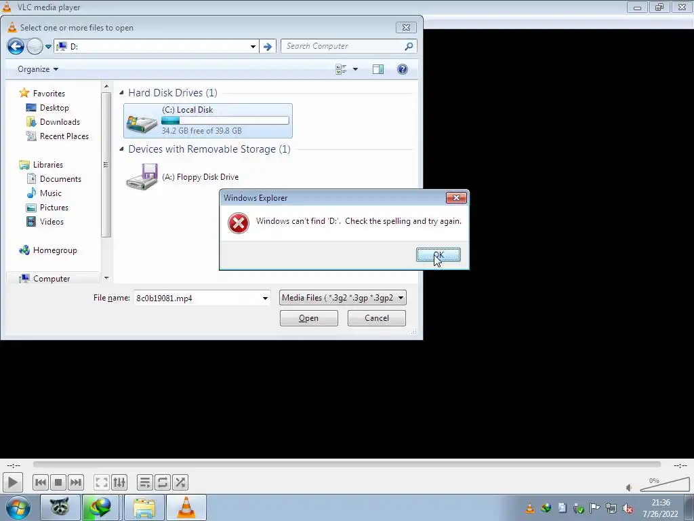Click the Action Center flag tray icon

(x=595, y=508)
